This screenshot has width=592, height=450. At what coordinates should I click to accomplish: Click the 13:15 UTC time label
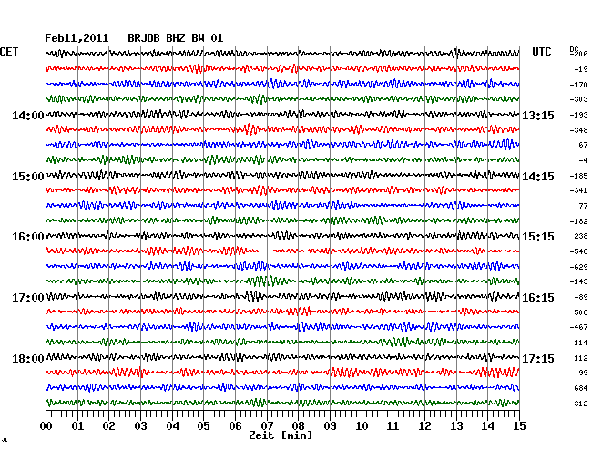click(x=538, y=116)
